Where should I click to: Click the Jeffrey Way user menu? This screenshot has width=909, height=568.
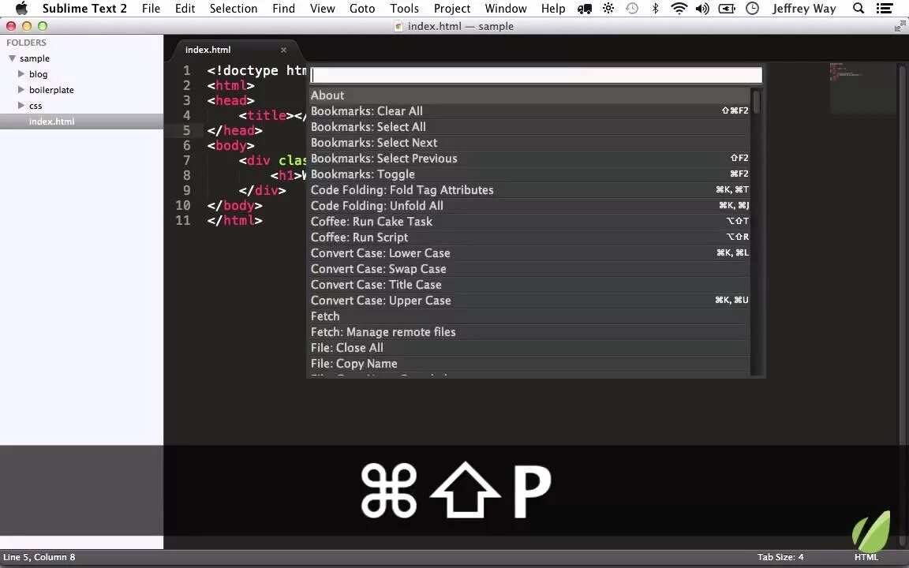point(804,8)
